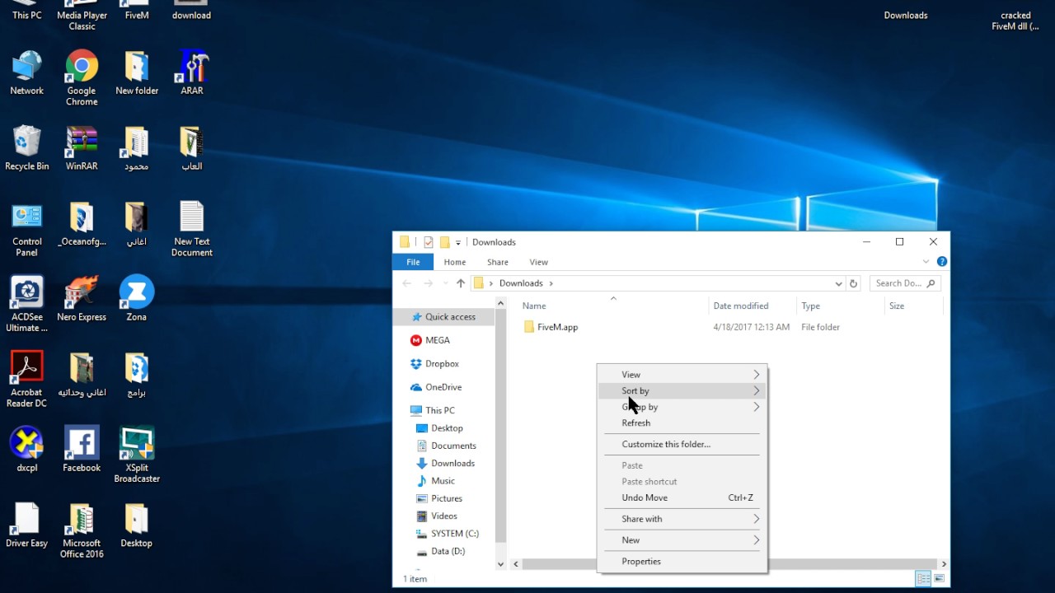The height and width of the screenshot is (593, 1055).
Task: Choose Sort by in context menu
Action: click(x=682, y=391)
